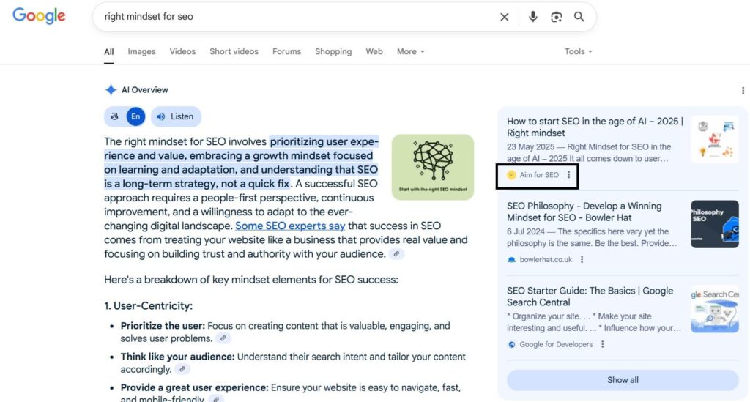This screenshot has height=402, width=750.
Task: Open three-dot menu beside bowlerhat.co.uk
Action: click(x=582, y=259)
